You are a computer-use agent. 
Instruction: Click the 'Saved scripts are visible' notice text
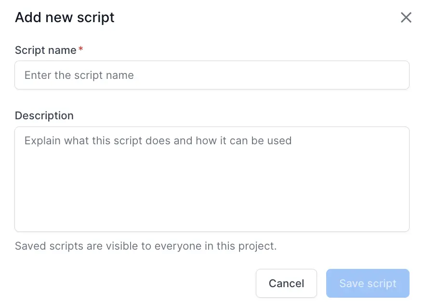coord(146,246)
